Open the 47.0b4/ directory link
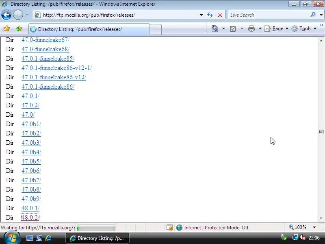325x244 pixels. [31, 152]
